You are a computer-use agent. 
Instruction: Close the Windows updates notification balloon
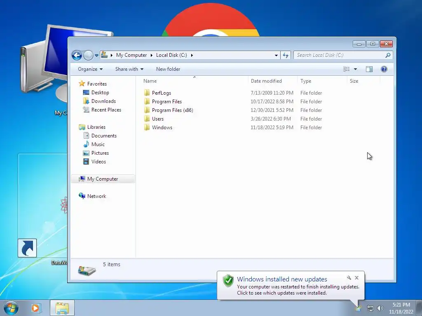(x=356, y=278)
